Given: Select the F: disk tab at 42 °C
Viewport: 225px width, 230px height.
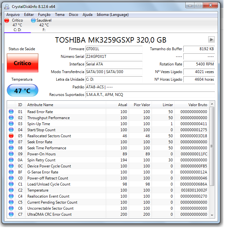Looking at the screenshot, I should (x=44, y=25).
